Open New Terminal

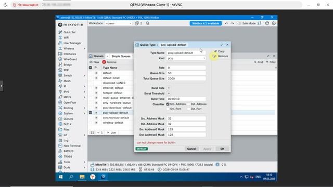tap(72, 145)
